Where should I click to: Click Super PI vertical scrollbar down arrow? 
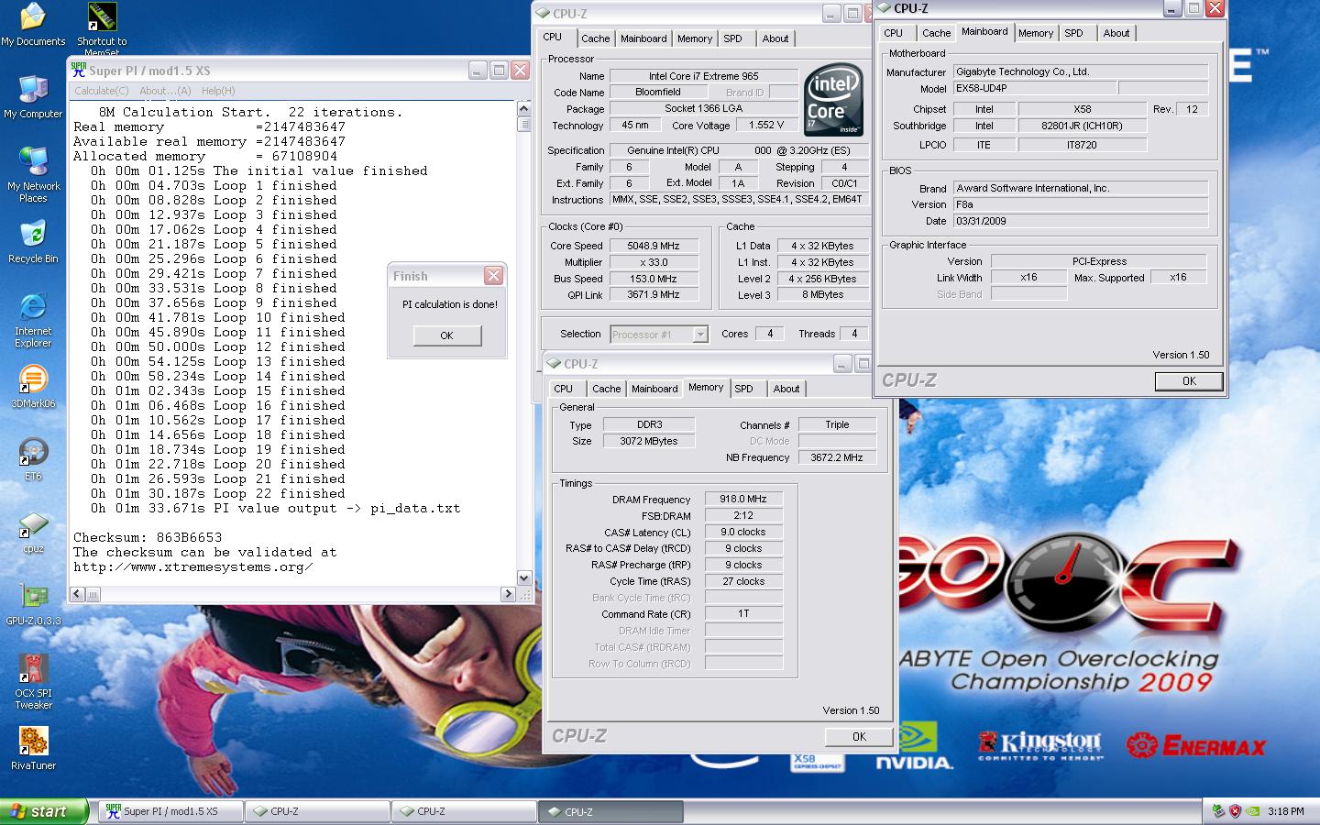point(524,578)
